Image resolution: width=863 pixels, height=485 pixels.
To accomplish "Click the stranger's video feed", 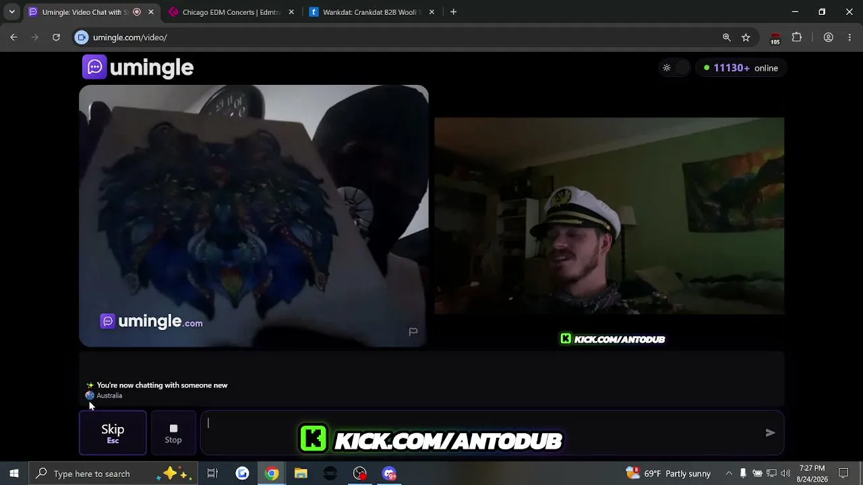I will tap(254, 216).
